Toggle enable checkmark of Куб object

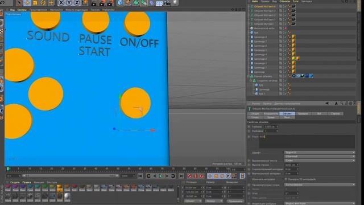coord(285,33)
